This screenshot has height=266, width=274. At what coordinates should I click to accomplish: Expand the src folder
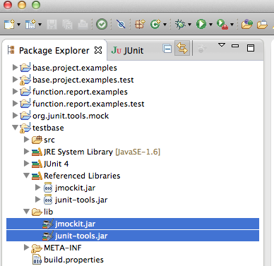click(26, 140)
